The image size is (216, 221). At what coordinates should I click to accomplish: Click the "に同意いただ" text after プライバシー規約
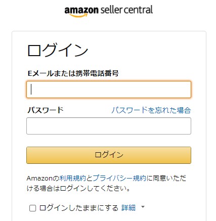pos(166,178)
